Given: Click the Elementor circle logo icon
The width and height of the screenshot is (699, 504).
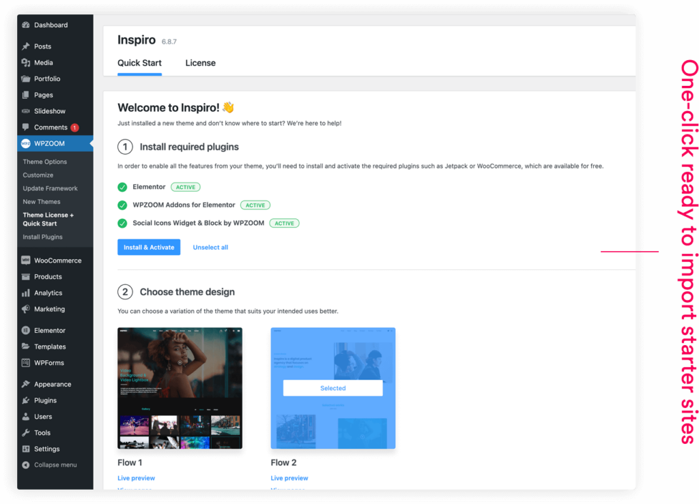Looking at the screenshot, I should point(26,330).
